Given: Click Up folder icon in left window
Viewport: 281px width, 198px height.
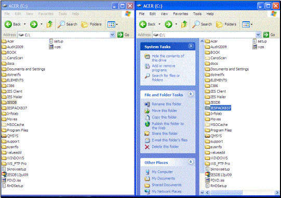Looking at the screenshot, I should coord(49,24).
